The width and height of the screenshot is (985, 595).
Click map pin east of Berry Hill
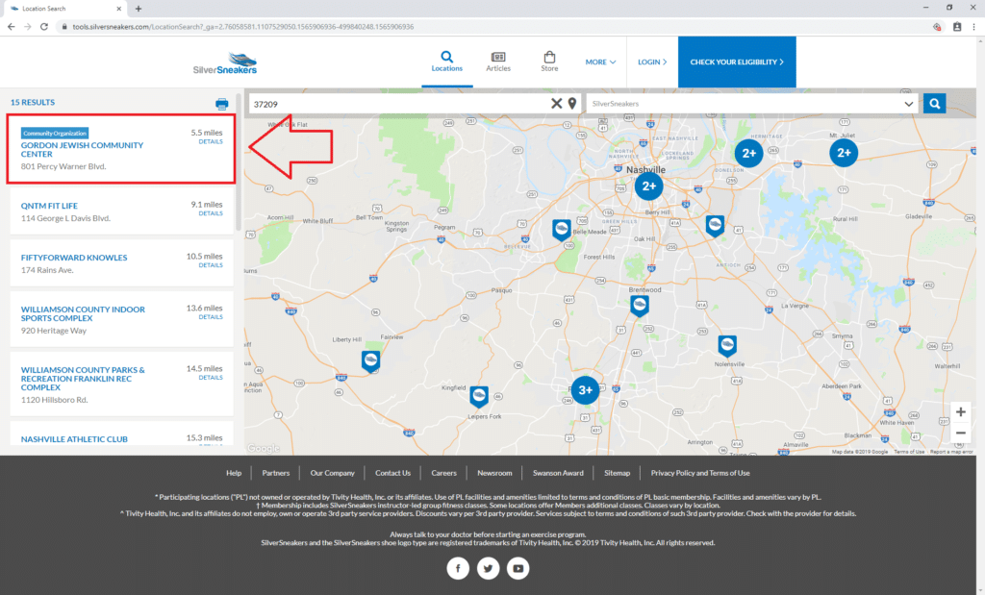click(715, 225)
